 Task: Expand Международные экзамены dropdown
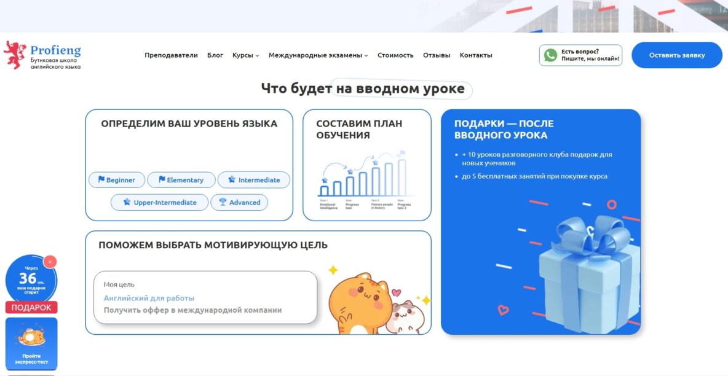click(x=318, y=55)
